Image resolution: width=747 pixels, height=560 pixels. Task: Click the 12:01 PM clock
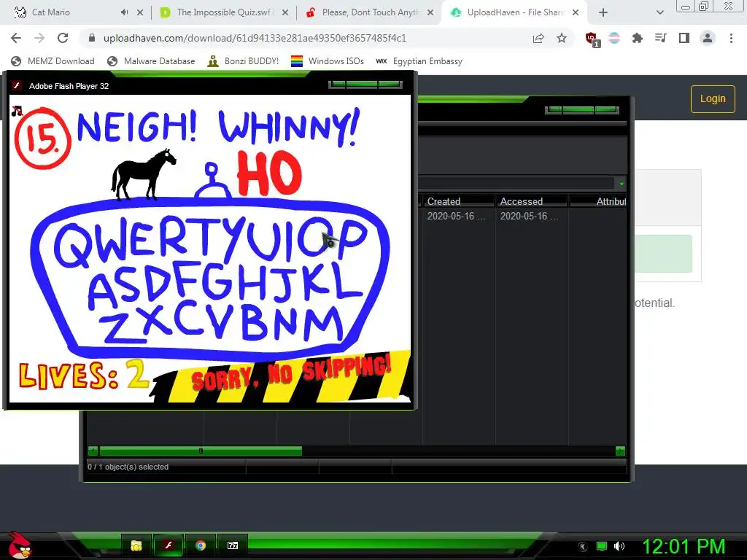684,546
